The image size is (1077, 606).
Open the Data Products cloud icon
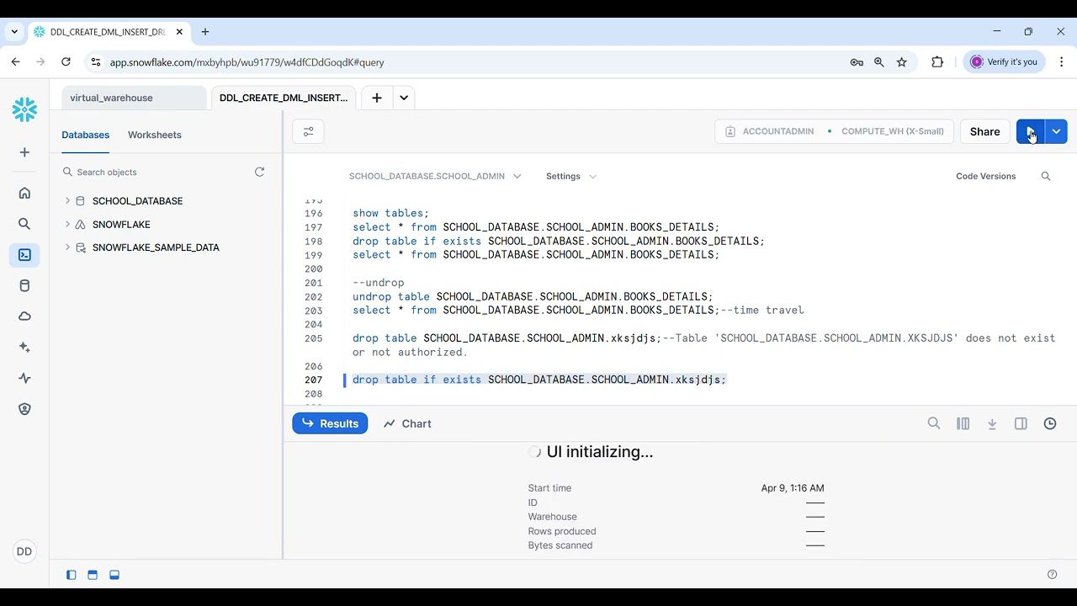tap(24, 316)
